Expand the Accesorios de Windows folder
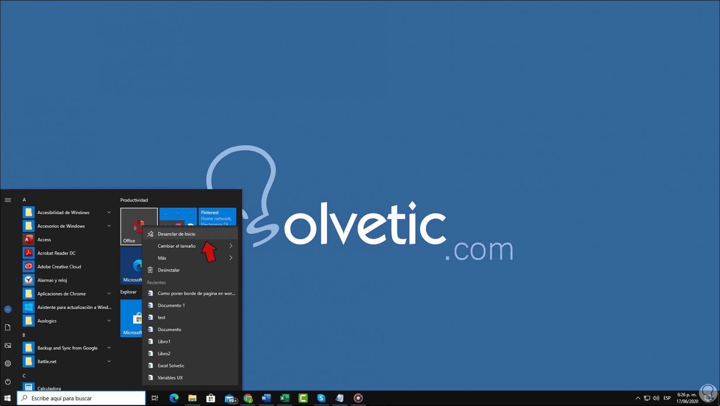 click(68, 226)
